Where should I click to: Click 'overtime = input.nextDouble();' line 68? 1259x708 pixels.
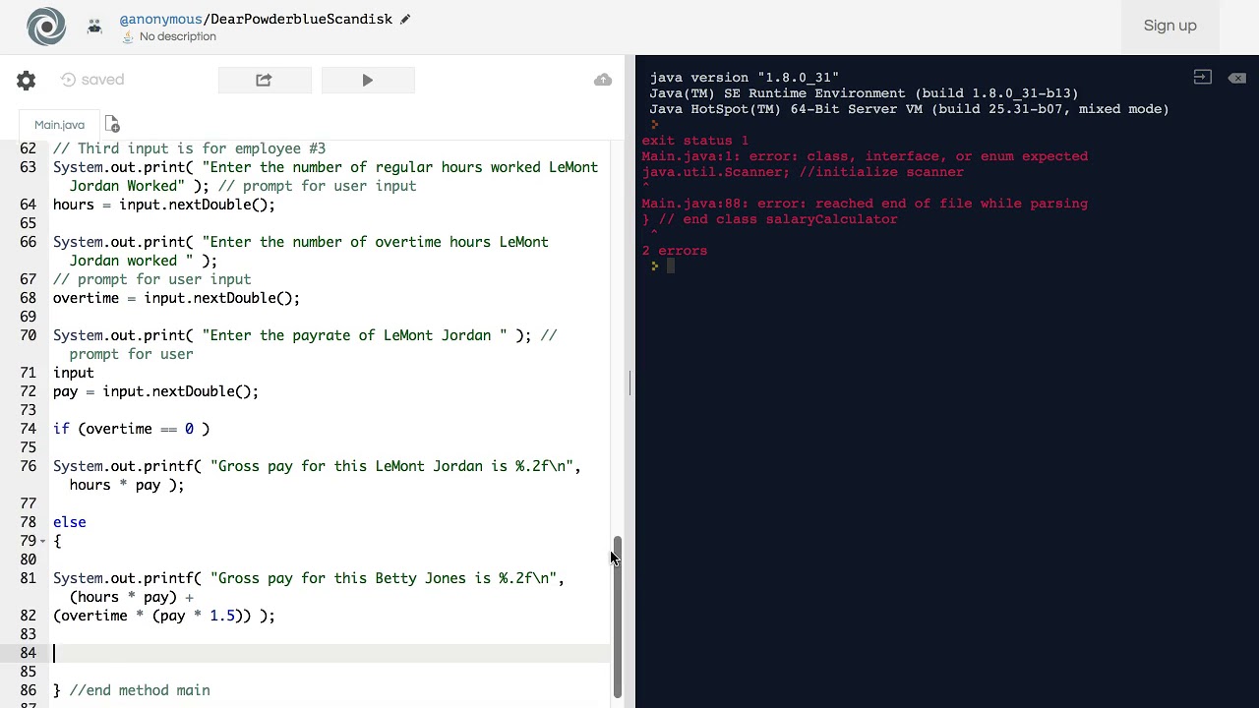(x=177, y=298)
